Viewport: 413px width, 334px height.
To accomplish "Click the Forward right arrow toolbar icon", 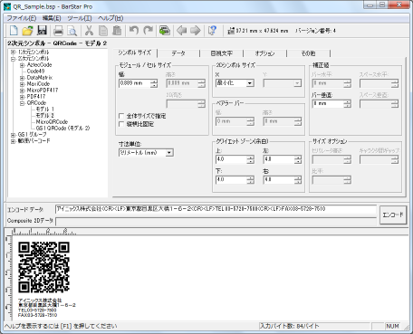I will (196, 30).
